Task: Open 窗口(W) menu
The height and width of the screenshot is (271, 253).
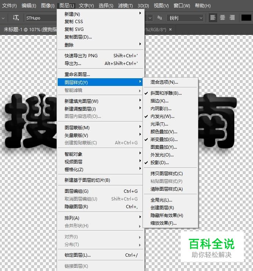Action: [x=182, y=6]
